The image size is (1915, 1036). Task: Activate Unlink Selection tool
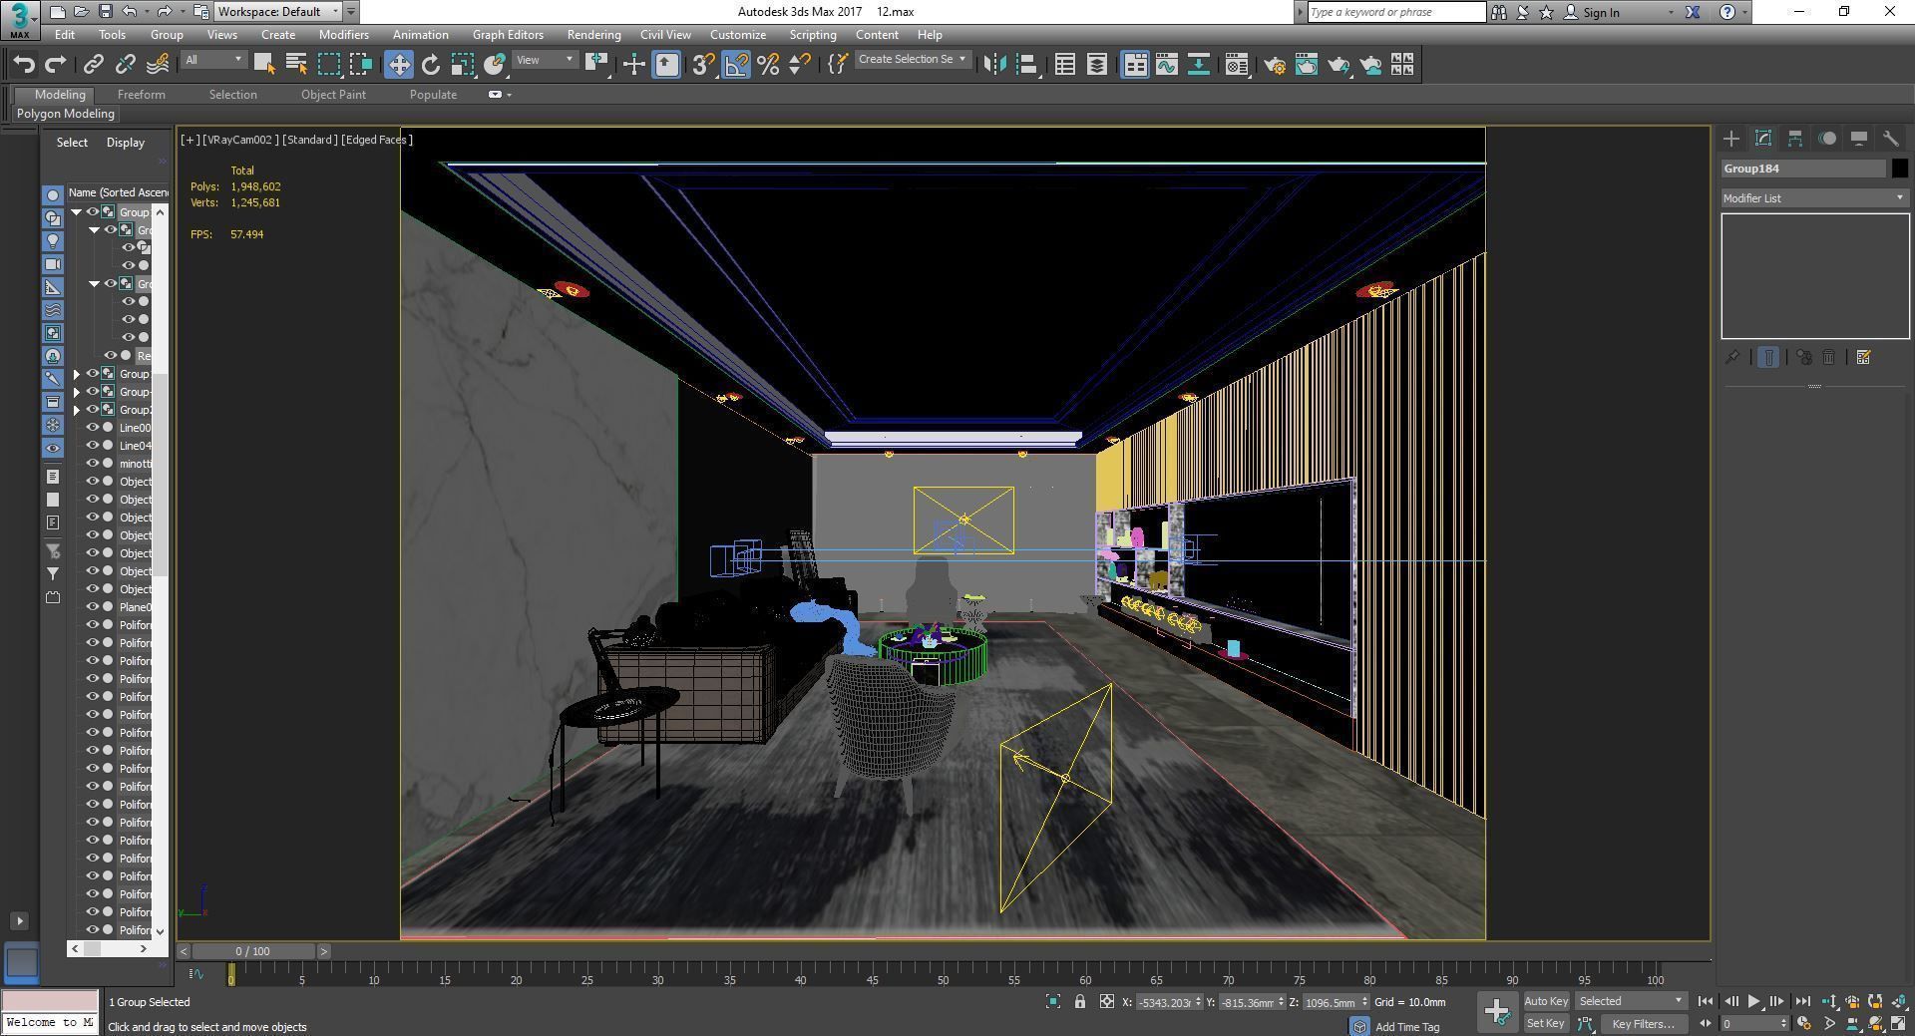(125, 65)
